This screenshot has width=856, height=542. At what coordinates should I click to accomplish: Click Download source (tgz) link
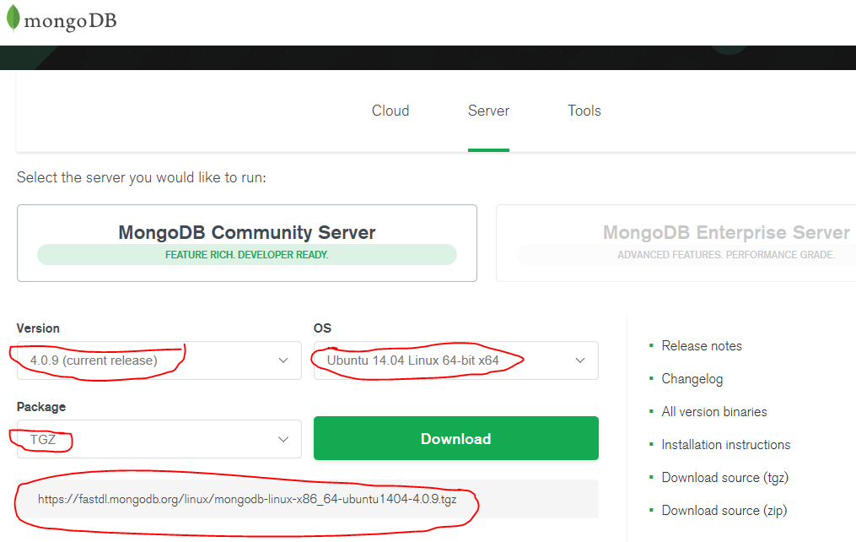point(725,478)
